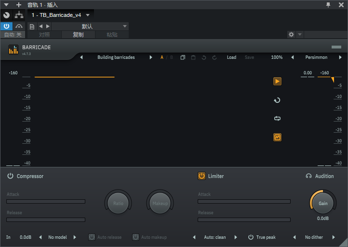Expand the TB_Barricade_v4 plugin dropdown
Image resolution: width=348 pixels, height=247 pixels.
coord(88,15)
